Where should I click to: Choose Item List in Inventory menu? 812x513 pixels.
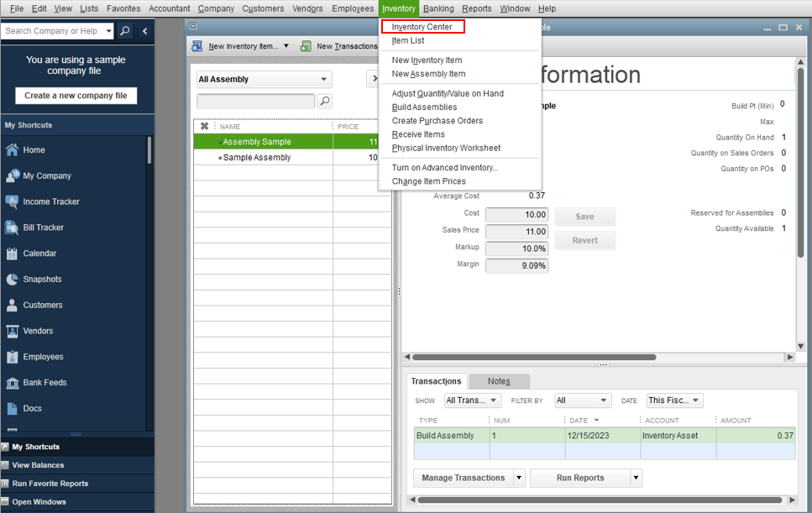coord(408,40)
